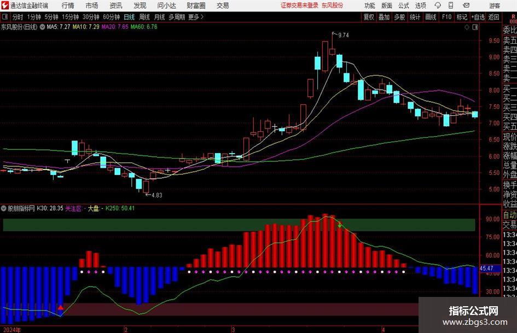Image resolution: width=517 pixels, height=333 pixels.
Task: Toggle the left sidebar panel icon
Action: tap(5, 17)
